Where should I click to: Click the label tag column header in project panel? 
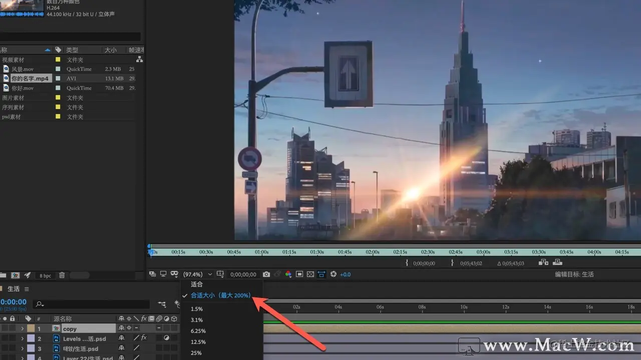(58, 50)
